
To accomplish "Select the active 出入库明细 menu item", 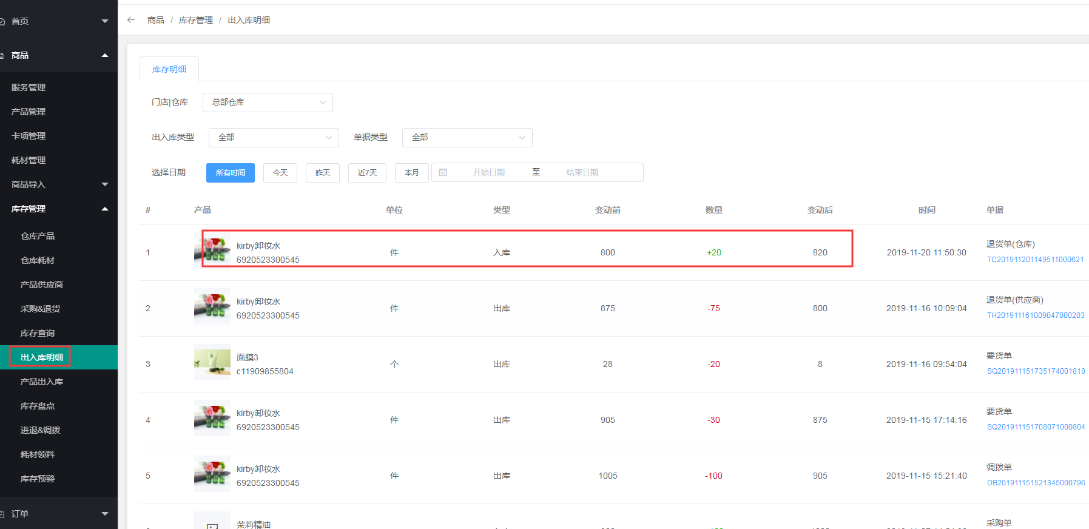I will (x=59, y=357).
